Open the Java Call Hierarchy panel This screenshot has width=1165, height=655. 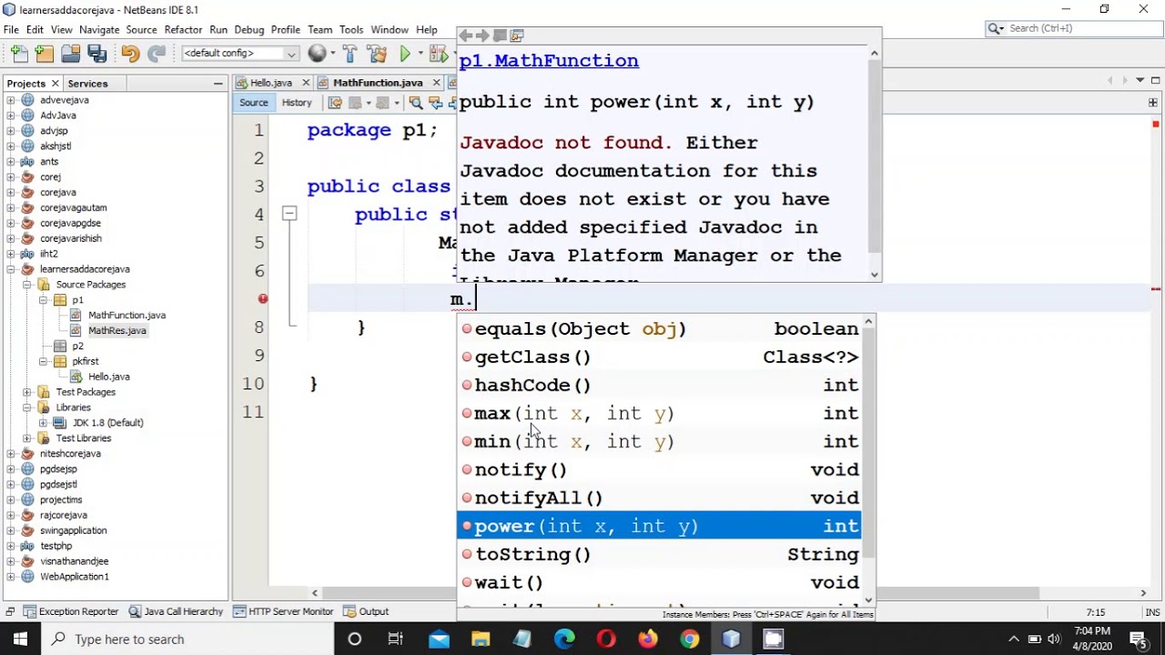[x=177, y=611]
